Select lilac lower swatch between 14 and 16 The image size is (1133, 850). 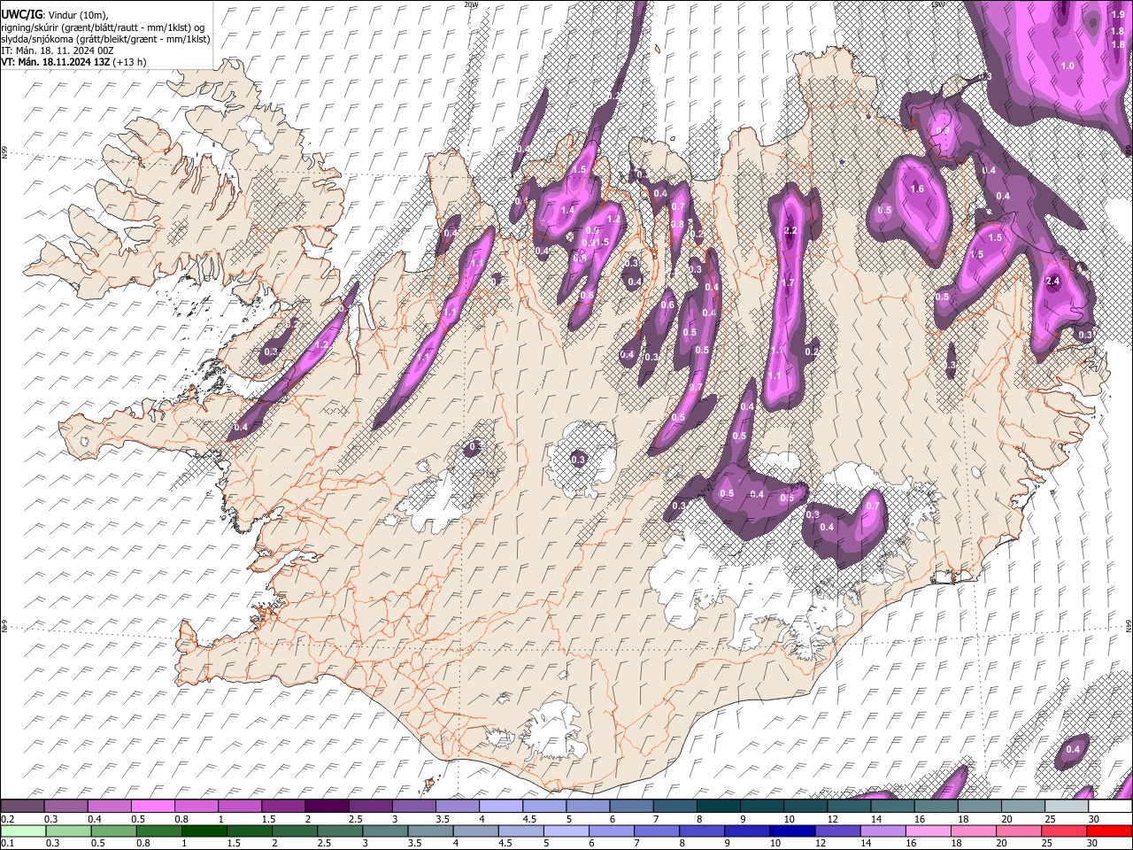[x=884, y=831]
